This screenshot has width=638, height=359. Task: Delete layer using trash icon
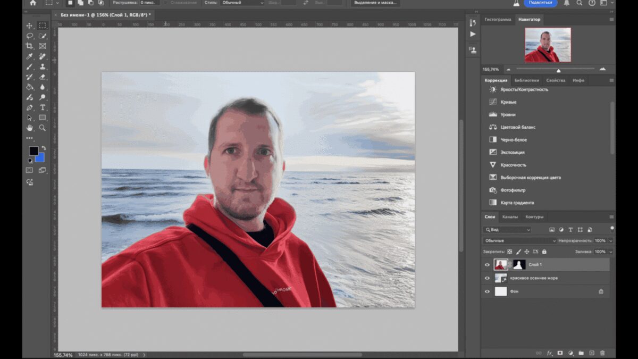(x=602, y=353)
